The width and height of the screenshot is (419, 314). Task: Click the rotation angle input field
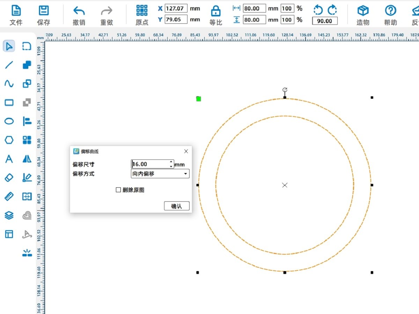coord(325,21)
